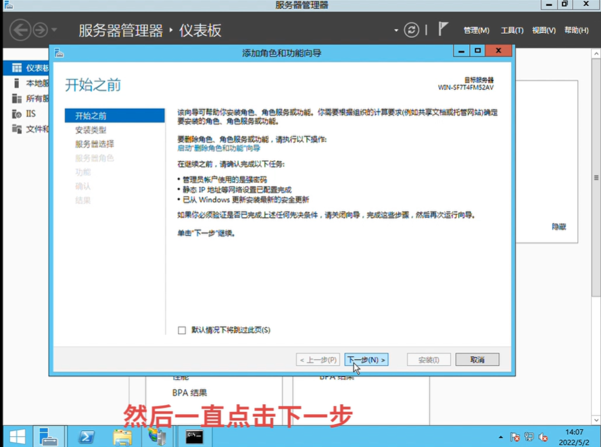Click the 文件和存储服务 sidebar icon
The image size is (601, 447).
(16, 129)
